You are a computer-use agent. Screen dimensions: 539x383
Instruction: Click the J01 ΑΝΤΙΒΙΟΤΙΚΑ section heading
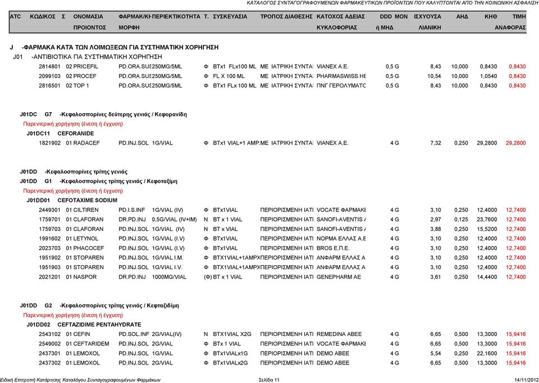click(x=88, y=57)
